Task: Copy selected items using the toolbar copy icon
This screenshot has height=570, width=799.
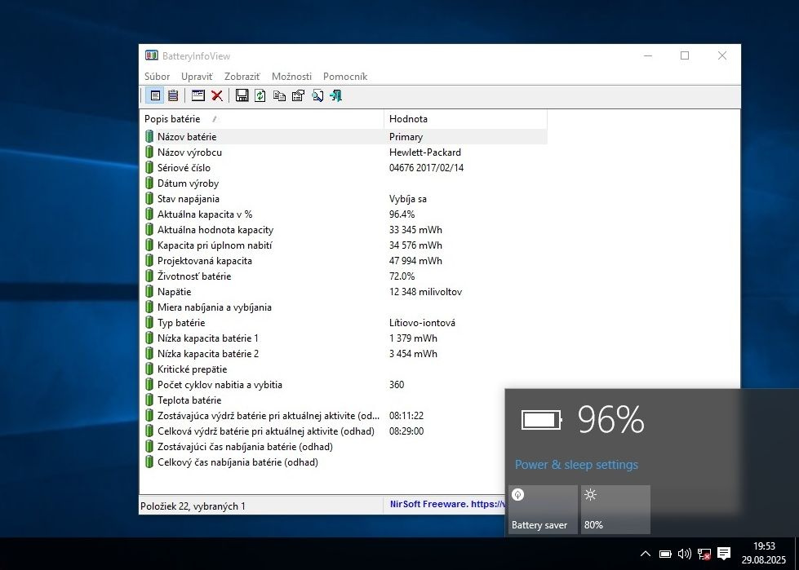Action: click(x=279, y=95)
